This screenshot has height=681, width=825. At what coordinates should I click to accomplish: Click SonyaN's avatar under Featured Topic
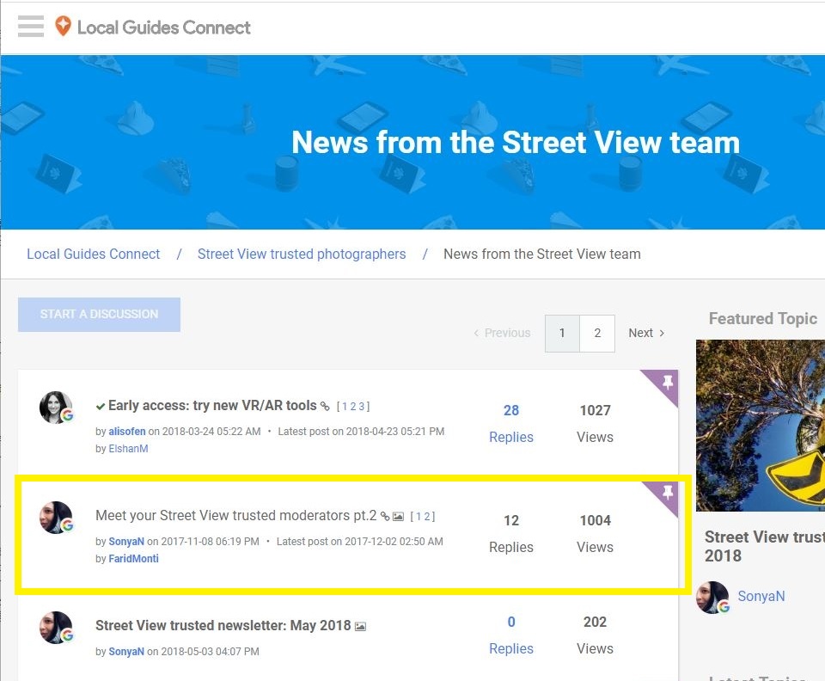tap(712, 597)
